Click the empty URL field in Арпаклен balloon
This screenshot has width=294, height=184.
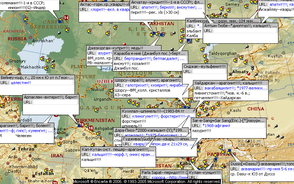tap(55, 102)
